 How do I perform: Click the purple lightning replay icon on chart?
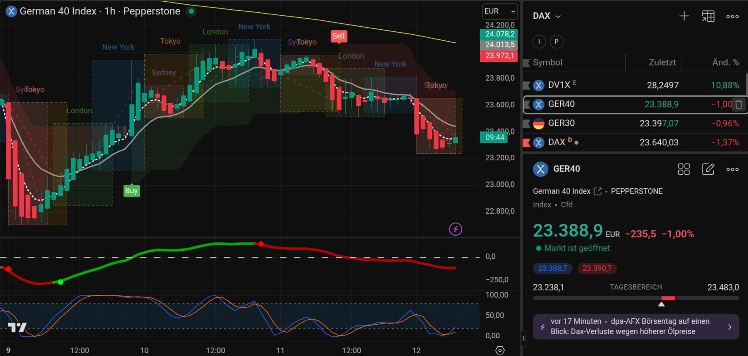455,229
